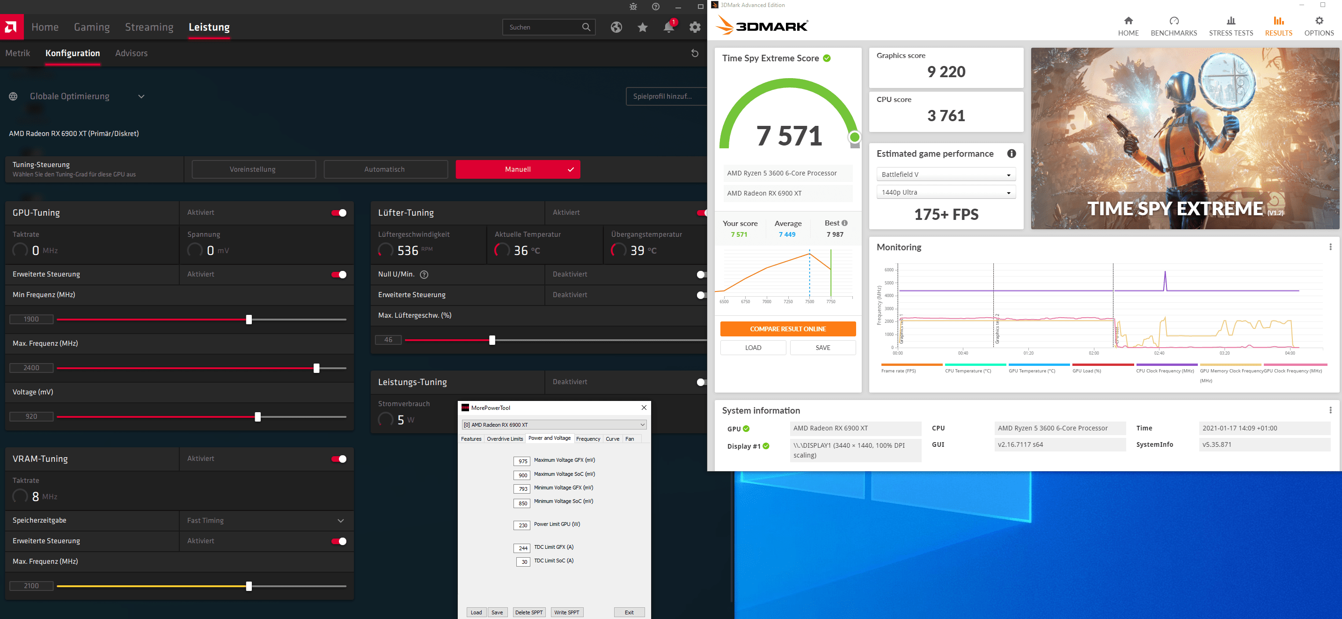Image resolution: width=1342 pixels, height=619 pixels.
Task: Toggle the GPU-Tuning switch off
Action: click(339, 213)
